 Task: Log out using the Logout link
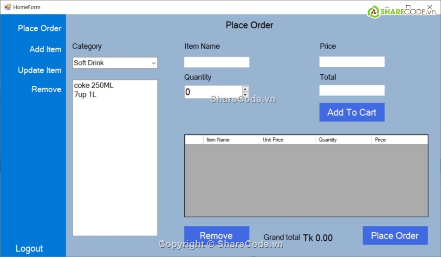click(x=29, y=249)
